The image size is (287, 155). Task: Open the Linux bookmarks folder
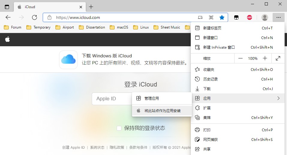point(141,27)
